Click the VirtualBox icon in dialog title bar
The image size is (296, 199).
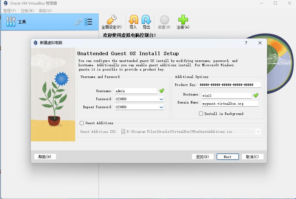click(x=35, y=43)
